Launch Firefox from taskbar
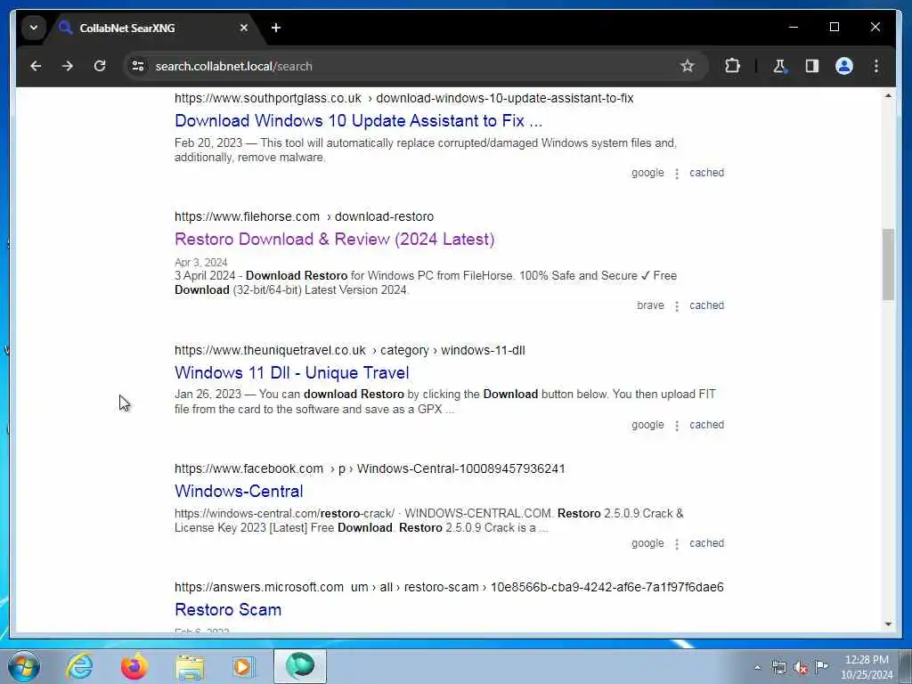 (x=134, y=666)
